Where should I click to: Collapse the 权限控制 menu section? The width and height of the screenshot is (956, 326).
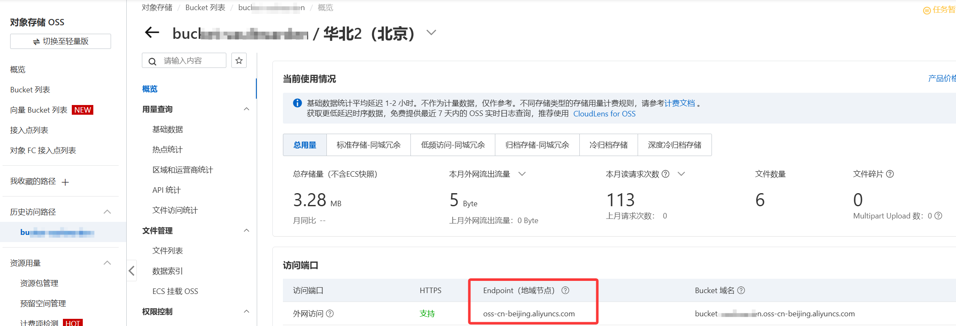pos(247,311)
